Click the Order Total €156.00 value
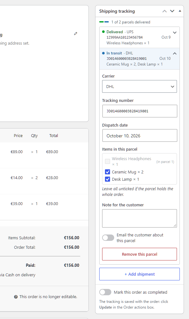 (x=72, y=247)
